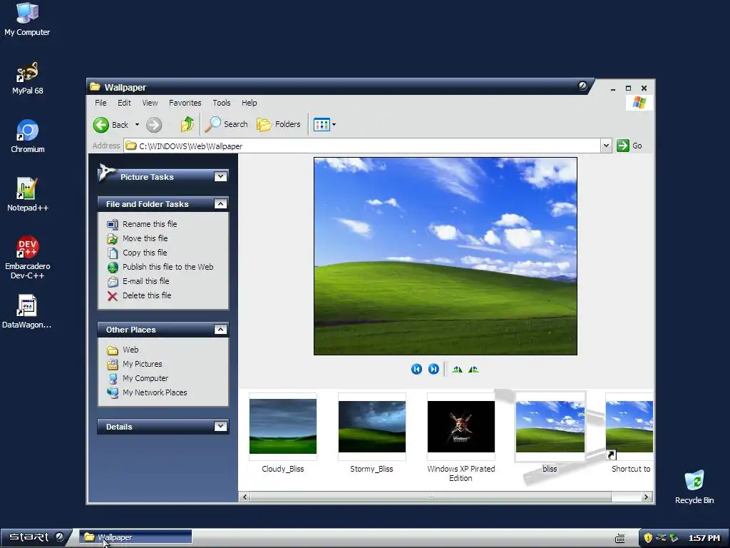730x548 pixels.
Task: Click the greyed Forward arrow button
Action: coord(154,124)
